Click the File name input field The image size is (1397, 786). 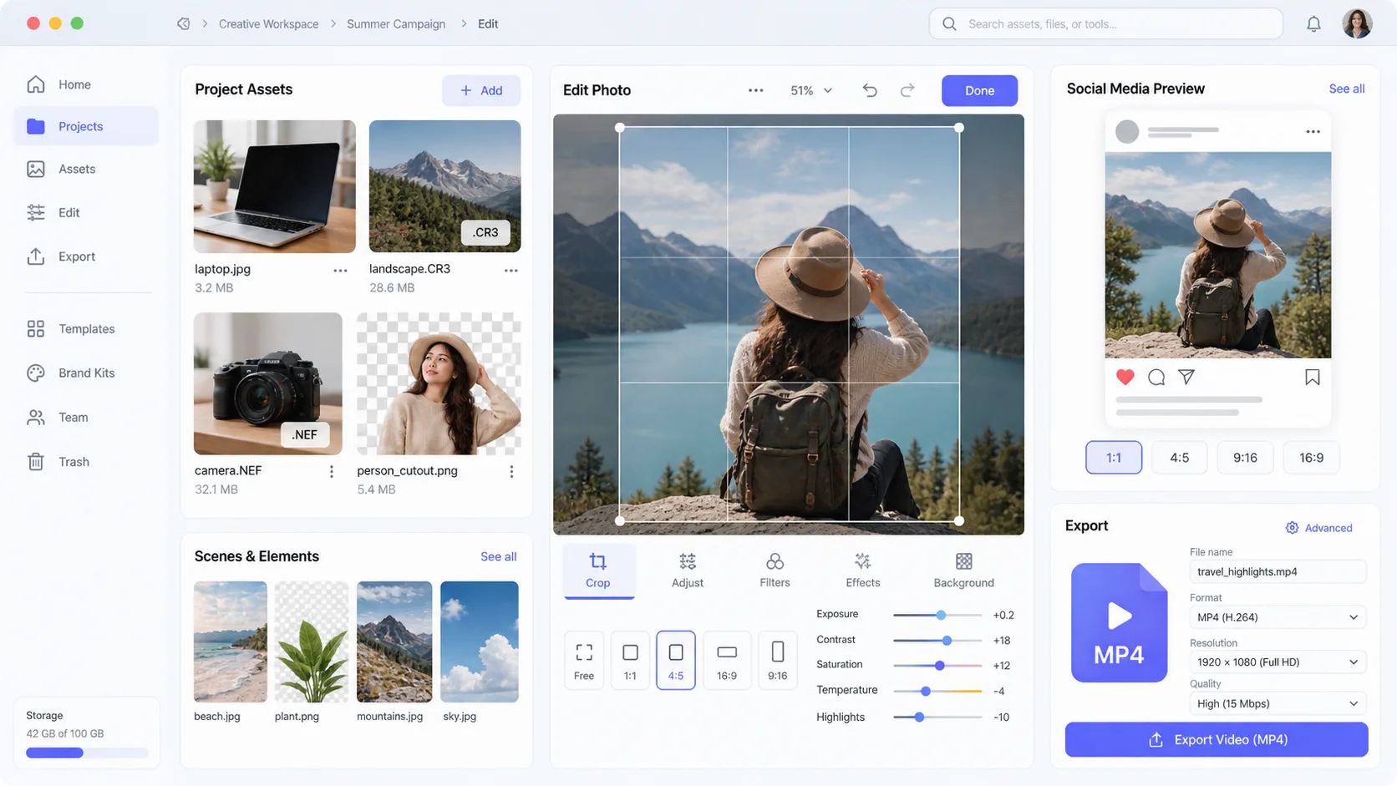1278,571
